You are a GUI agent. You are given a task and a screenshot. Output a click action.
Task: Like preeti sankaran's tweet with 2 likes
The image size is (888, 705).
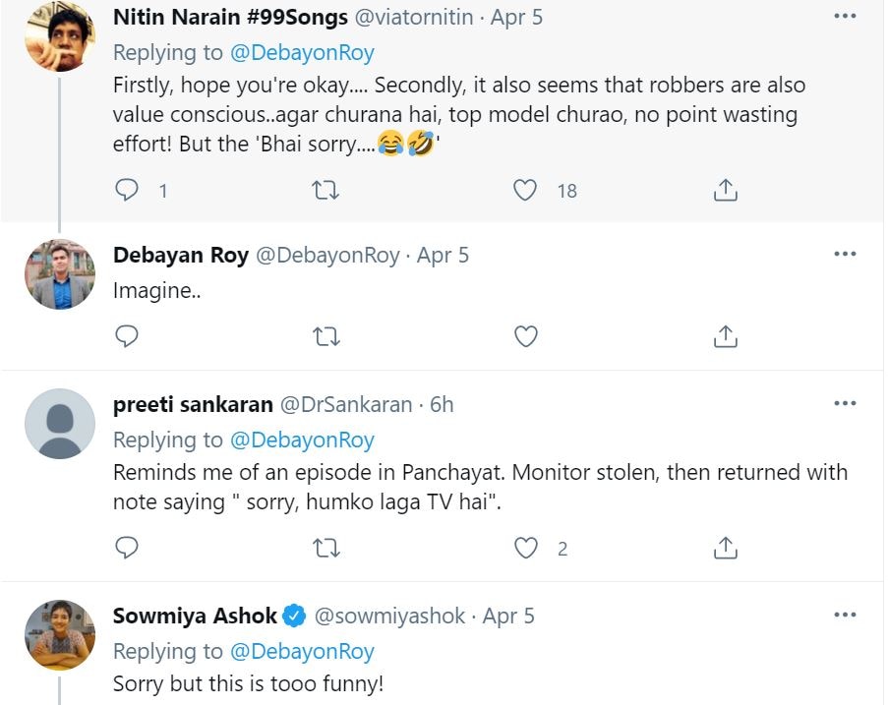(526, 548)
